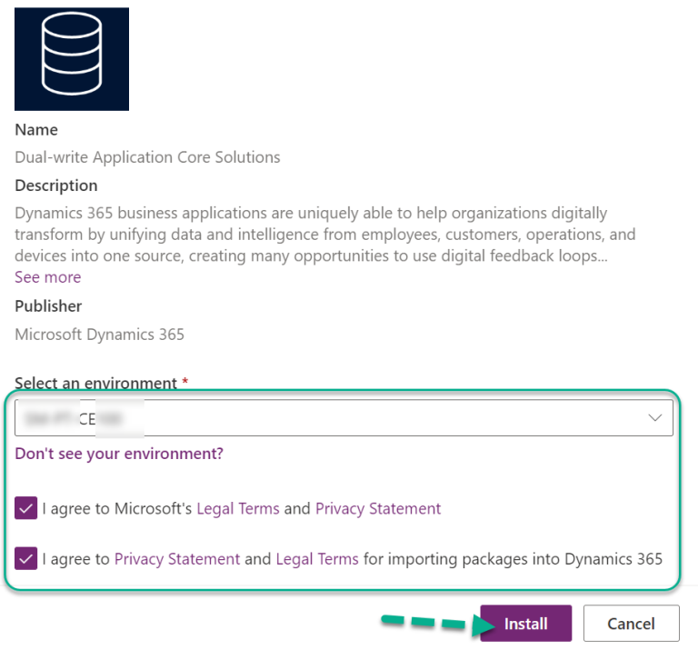Open Legal Terms link for importing packages
This screenshot has height=650, width=698.
point(317,559)
